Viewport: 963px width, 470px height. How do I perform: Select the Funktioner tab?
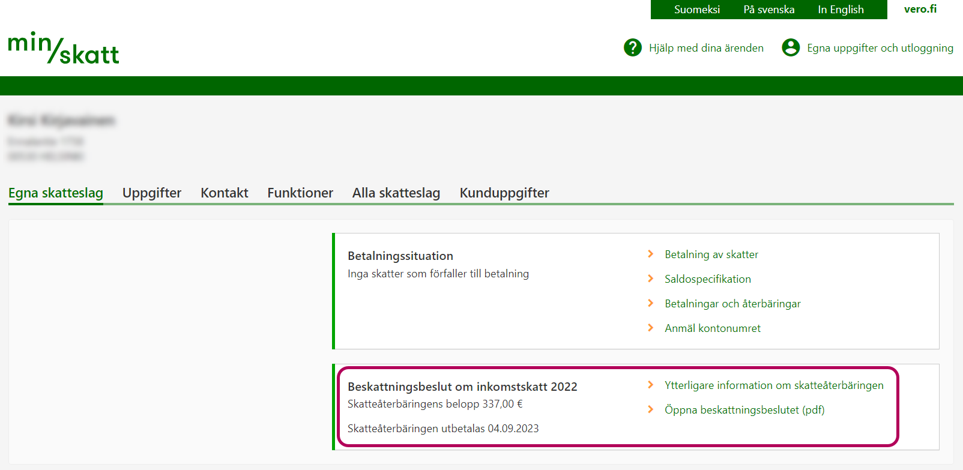(x=300, y=193)
